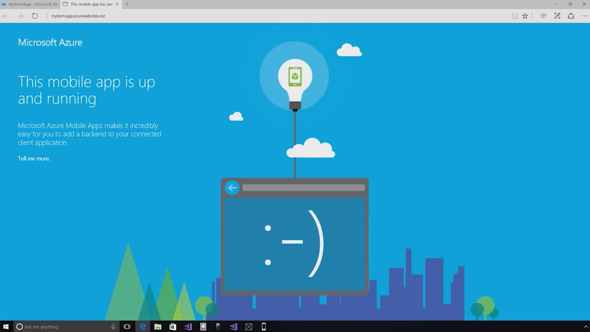Click the Microsoft Azure logo text
This screenshot has height=332, width=590.
click(50, 42)
